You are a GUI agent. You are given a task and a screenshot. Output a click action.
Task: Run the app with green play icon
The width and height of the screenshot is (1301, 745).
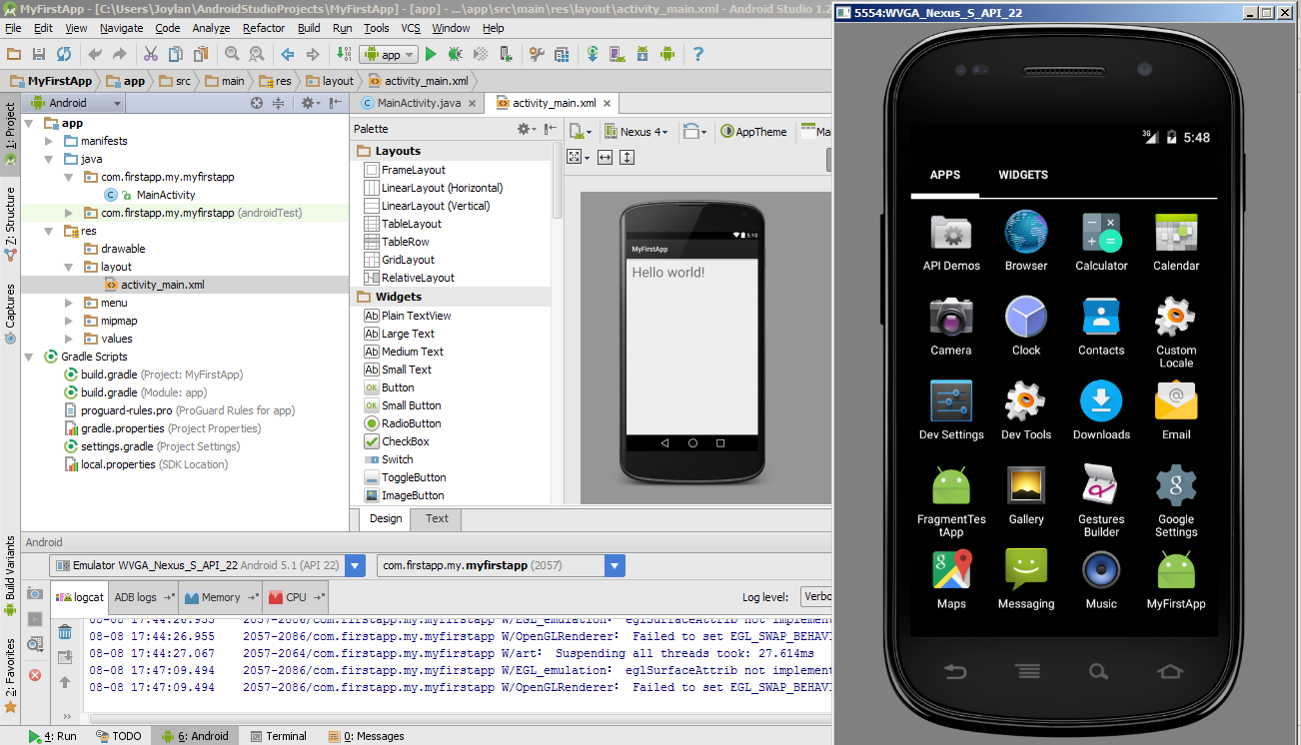click(x=431, y=54)
